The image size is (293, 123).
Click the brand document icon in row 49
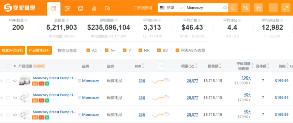click(x=79, y=115)
